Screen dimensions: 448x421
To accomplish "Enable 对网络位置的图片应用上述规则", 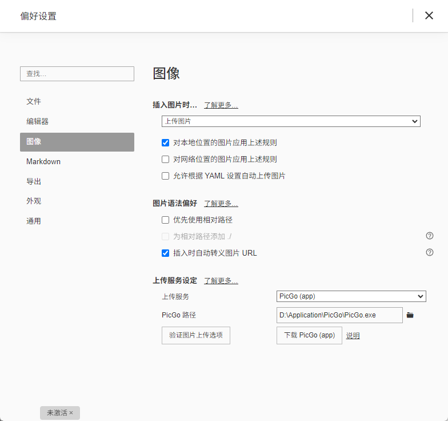I will [166, 160].
